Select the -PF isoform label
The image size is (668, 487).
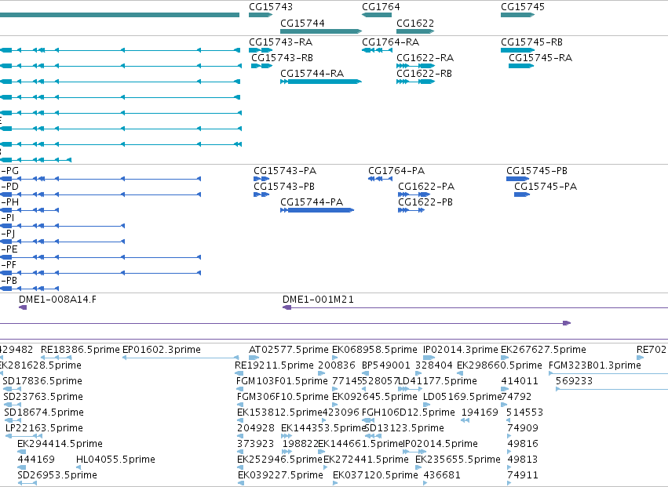click(x=9, y=265)
